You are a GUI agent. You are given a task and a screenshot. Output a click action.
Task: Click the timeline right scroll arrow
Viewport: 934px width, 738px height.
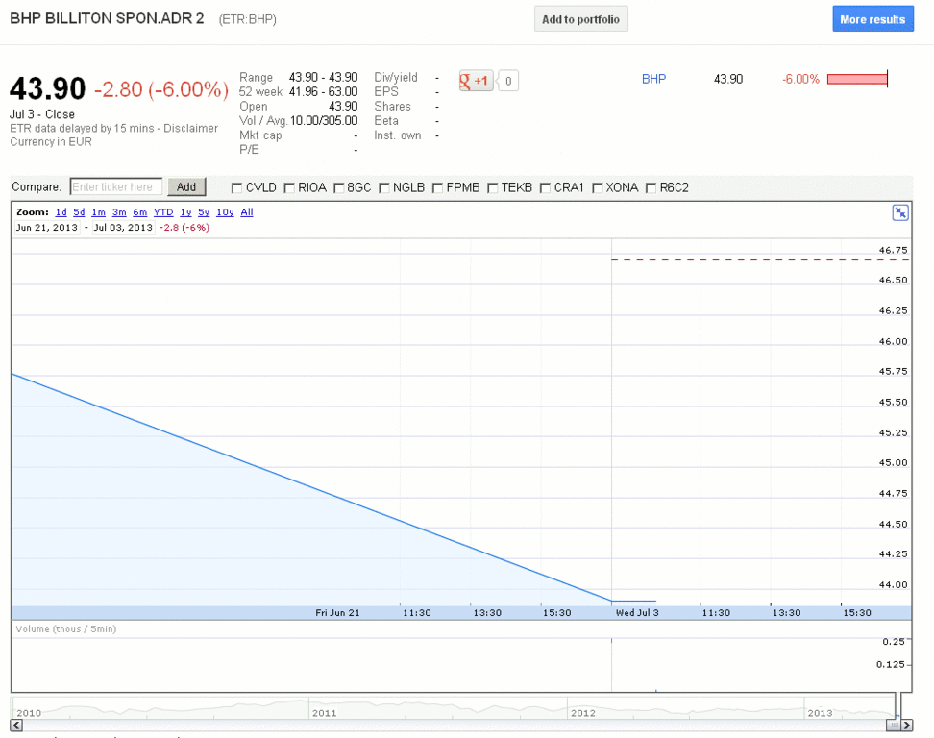[906, 725]
